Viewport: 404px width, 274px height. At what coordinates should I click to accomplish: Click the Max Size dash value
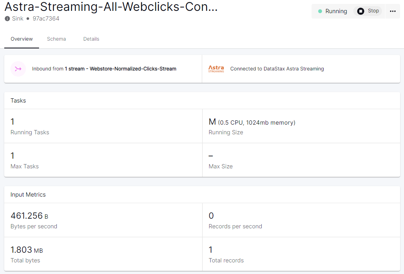click(x=211, y=156)
